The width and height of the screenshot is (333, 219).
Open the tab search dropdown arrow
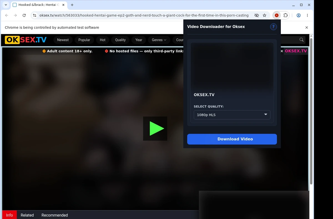[6, 5]
